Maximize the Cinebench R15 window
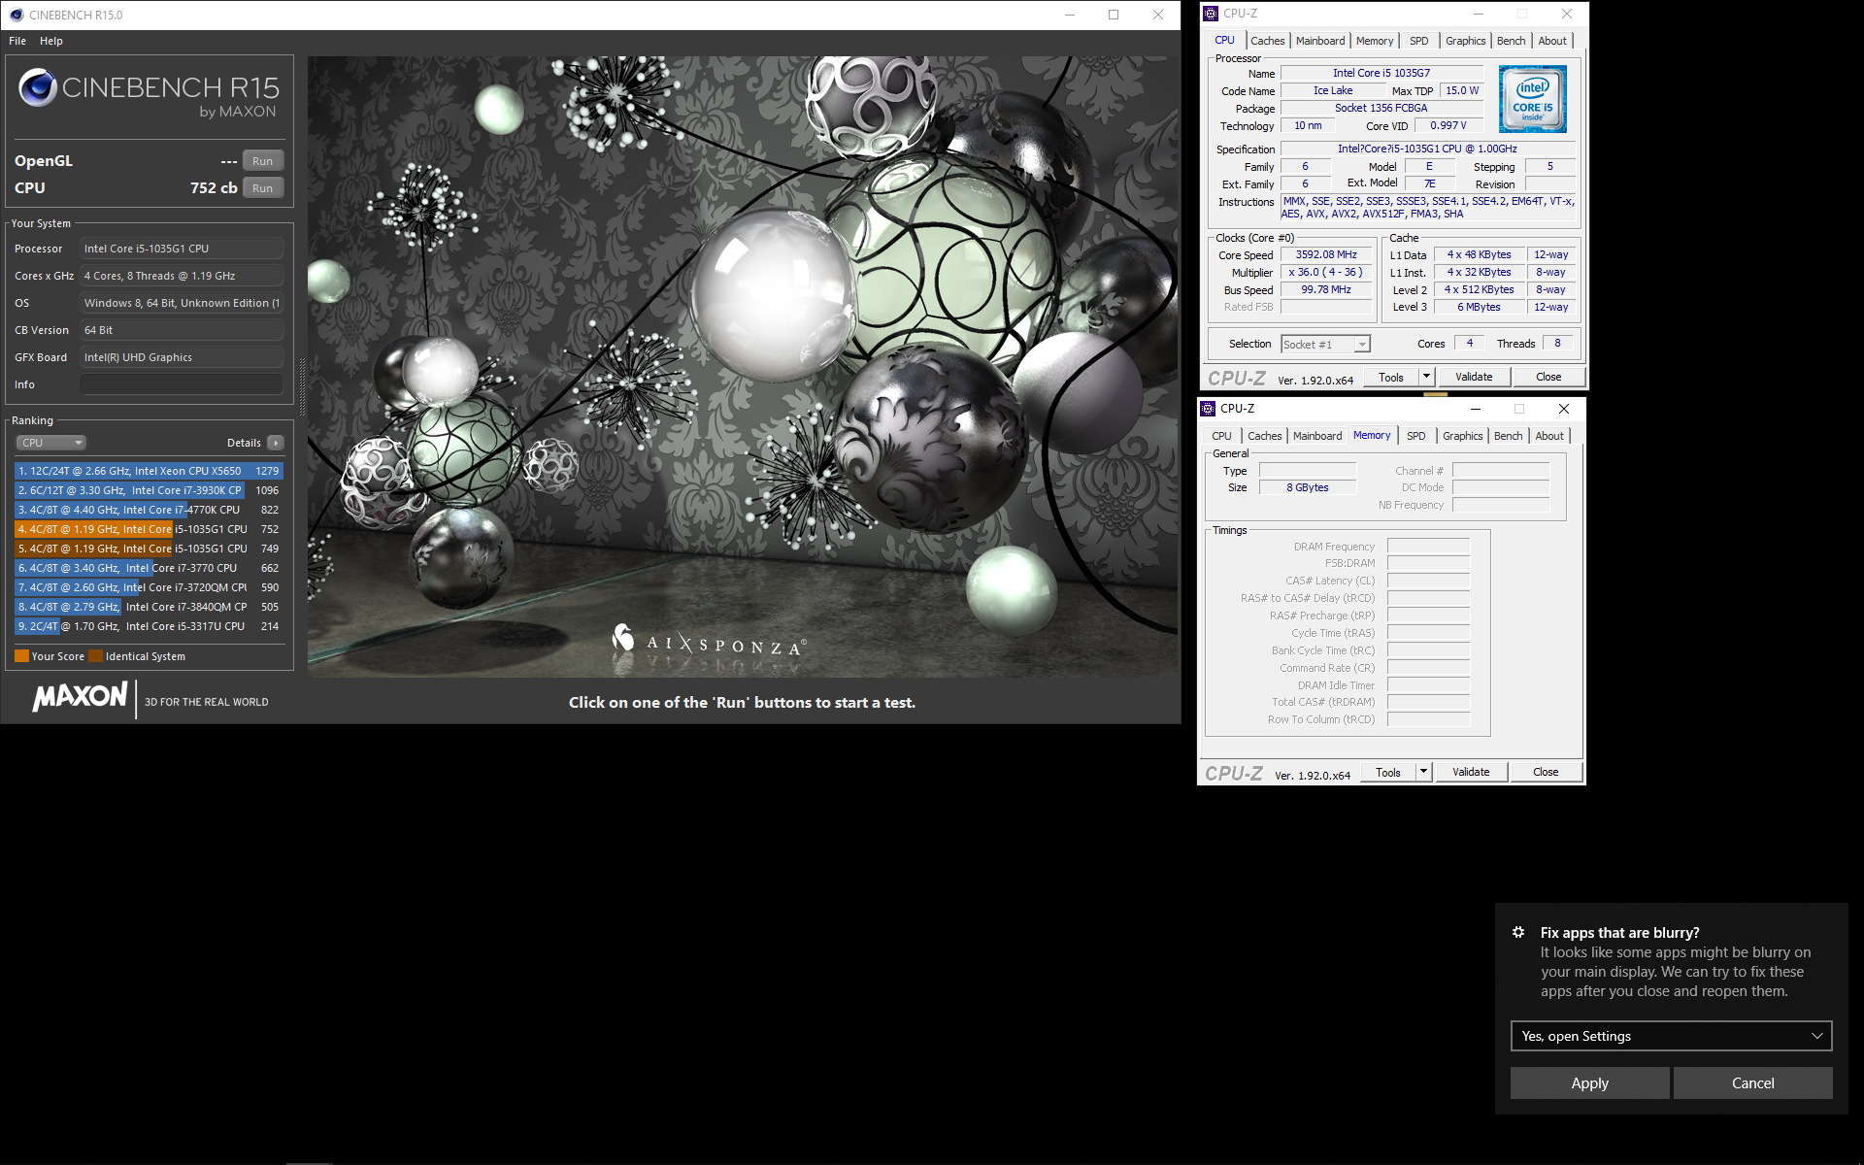 (1114, 15)
